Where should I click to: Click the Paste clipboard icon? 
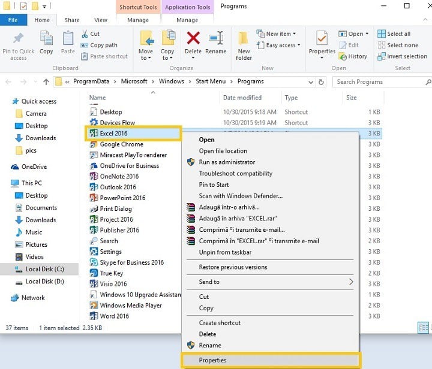coord(68,38)
